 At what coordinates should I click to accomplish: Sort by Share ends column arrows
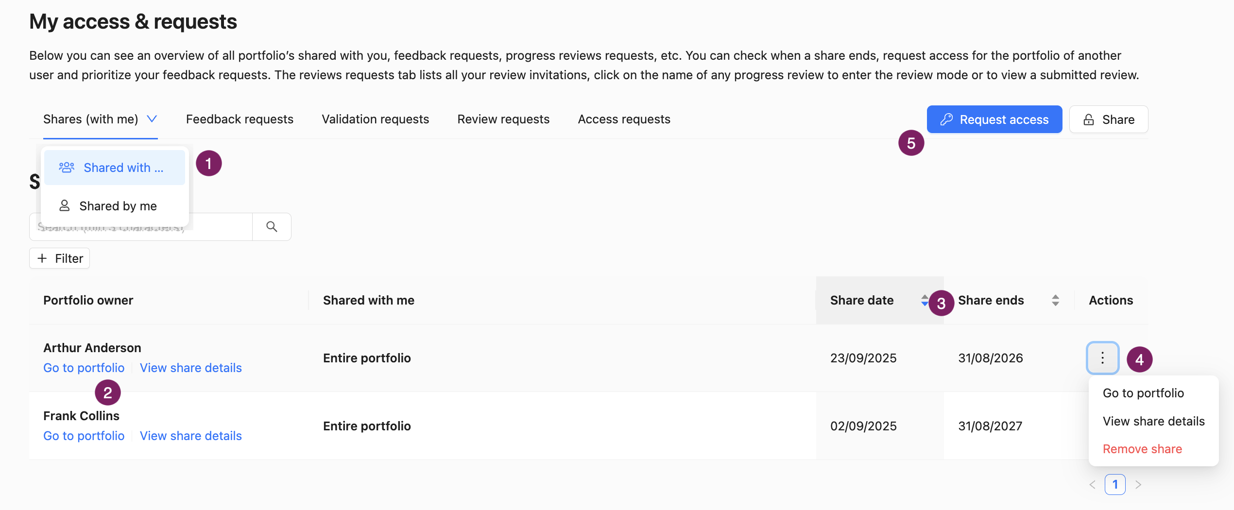(1055, 300)
